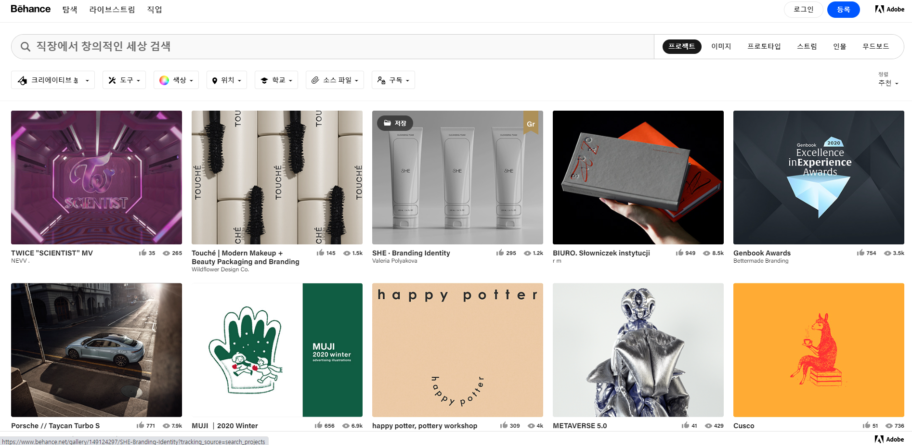Click the Adobe logo in top bar
The image size is (912, 445).
pos(889,9)
